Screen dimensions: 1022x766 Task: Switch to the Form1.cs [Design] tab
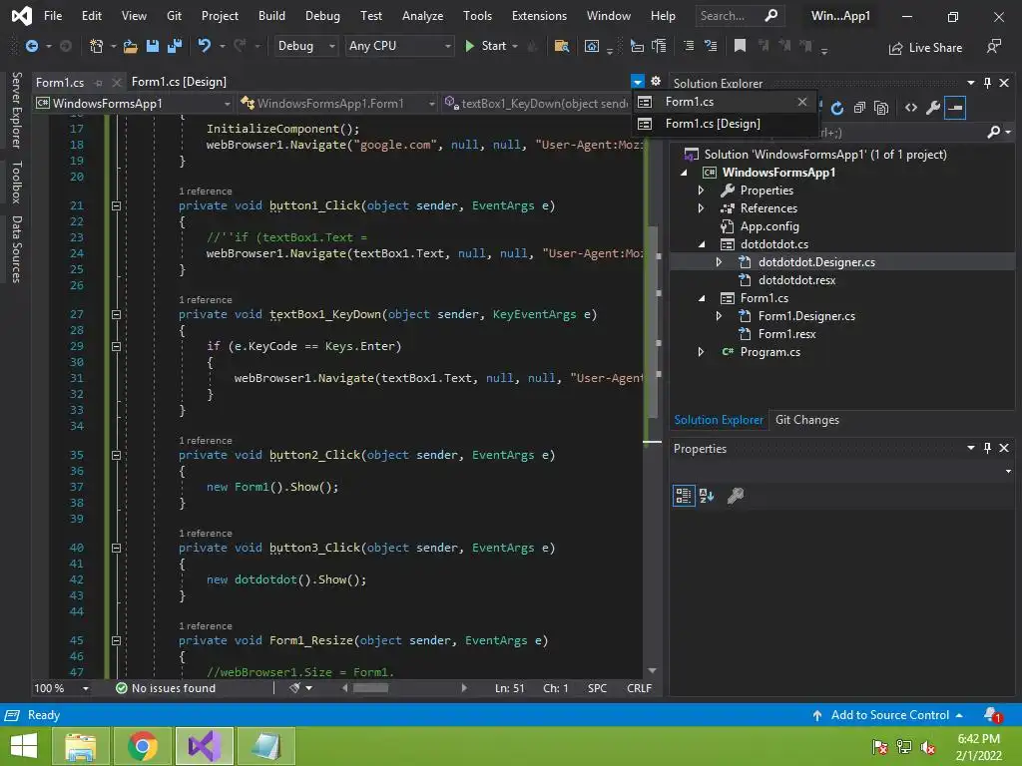click(x=179, y=82)
